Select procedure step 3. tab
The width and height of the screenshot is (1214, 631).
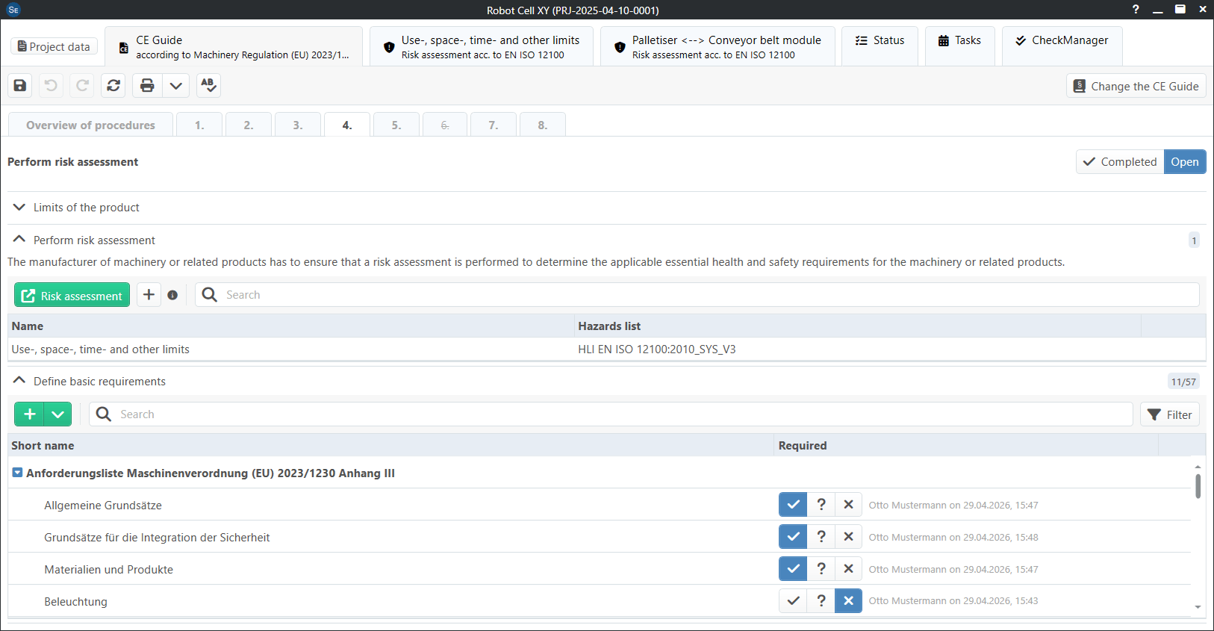(x=298, y=125)
